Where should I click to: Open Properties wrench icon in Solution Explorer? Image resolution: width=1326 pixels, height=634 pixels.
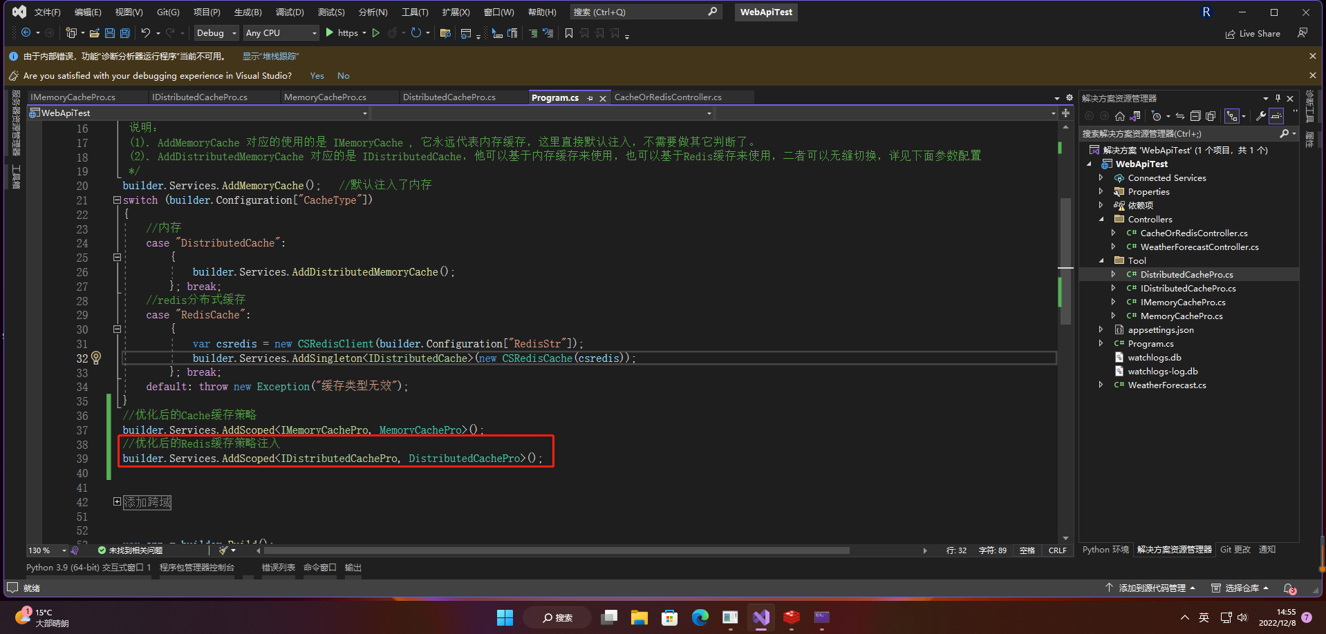1261,116
